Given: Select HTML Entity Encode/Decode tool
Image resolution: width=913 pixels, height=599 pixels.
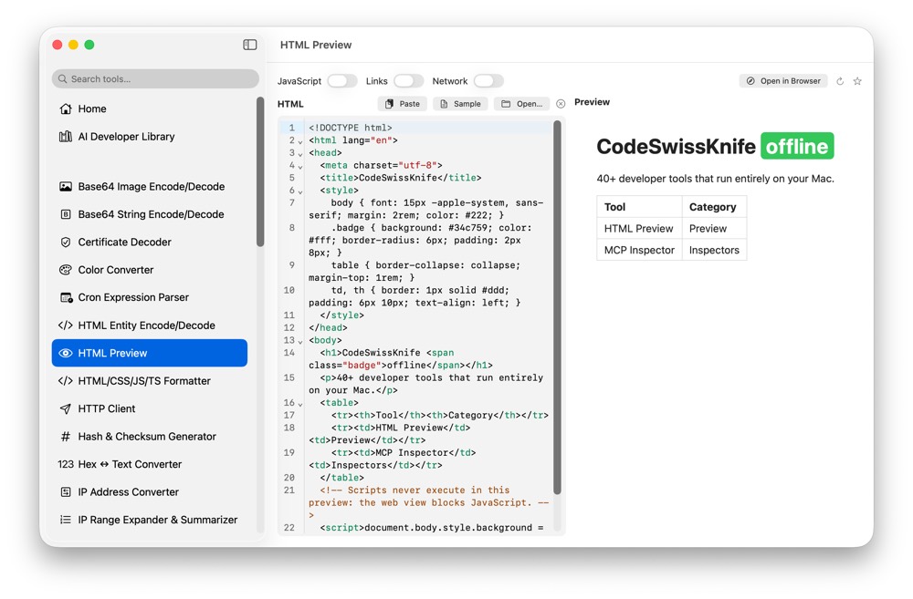Looking at the screenshot, I should click(x=150, y=325).
